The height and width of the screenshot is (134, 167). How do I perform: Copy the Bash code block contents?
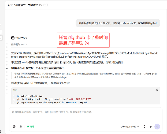pyautogui.click(x=157, y=90)
